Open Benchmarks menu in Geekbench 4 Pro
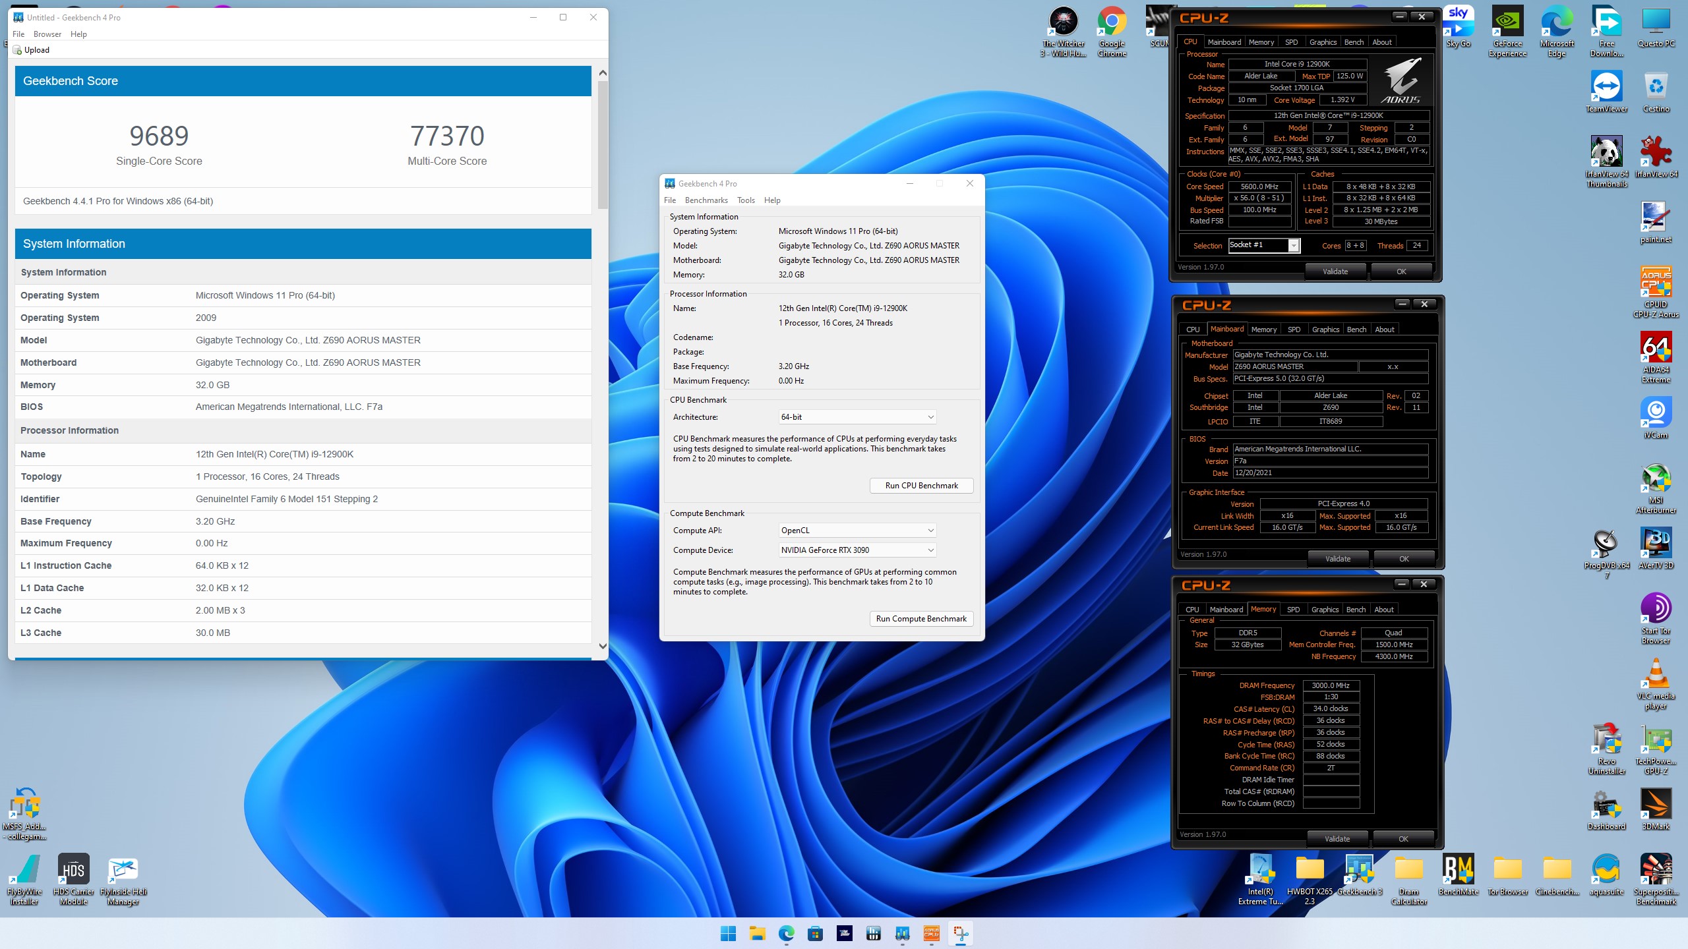 coord(706,200)
